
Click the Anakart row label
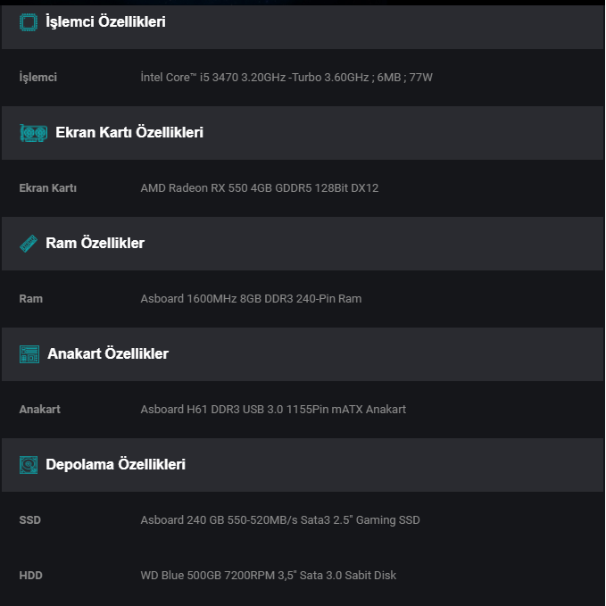click(x=39, y=410)
